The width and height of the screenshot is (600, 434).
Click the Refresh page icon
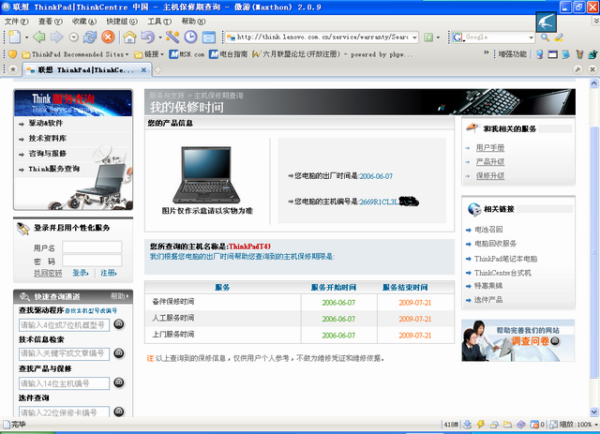tap(89, 37)
